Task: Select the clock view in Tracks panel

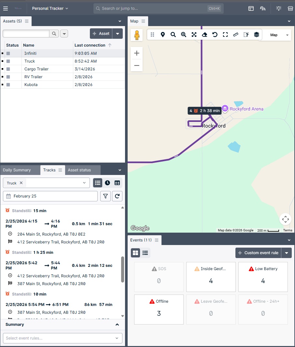Action: [x=107, y=183]
